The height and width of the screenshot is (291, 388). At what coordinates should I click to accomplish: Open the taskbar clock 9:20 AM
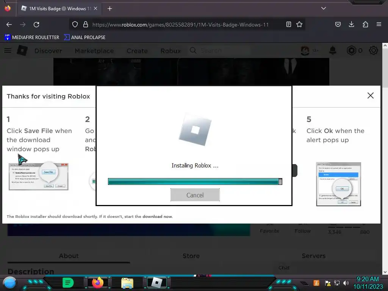(x=368, y=283)
